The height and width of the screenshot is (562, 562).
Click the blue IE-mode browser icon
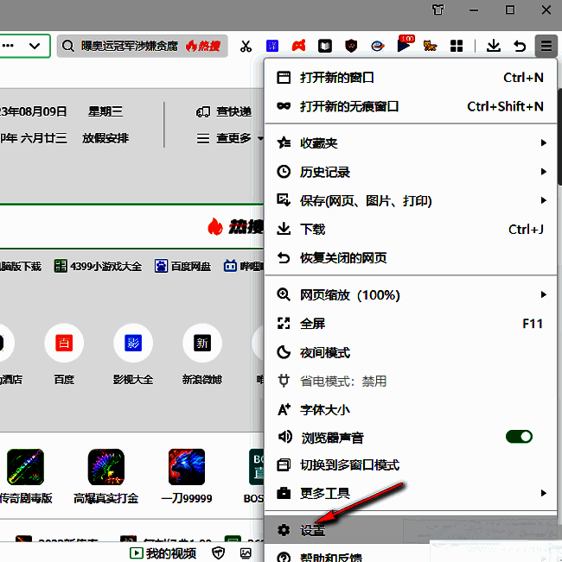pyautogui.click(x=378, y=46)
